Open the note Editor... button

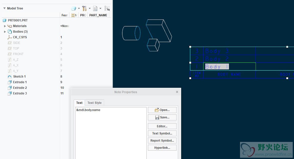[x=162, y=126]
